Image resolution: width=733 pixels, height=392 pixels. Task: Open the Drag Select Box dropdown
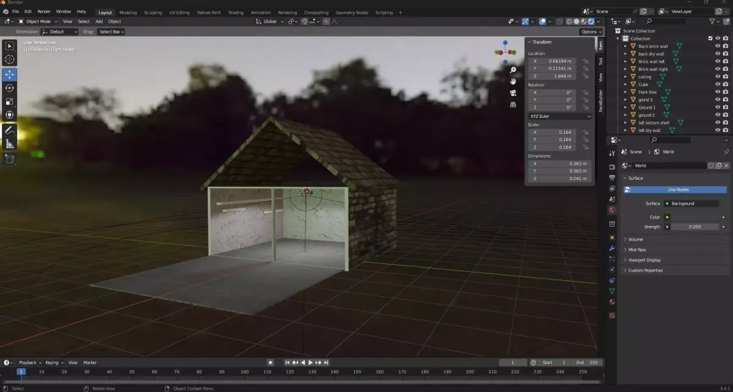click(x=111, y=32)
